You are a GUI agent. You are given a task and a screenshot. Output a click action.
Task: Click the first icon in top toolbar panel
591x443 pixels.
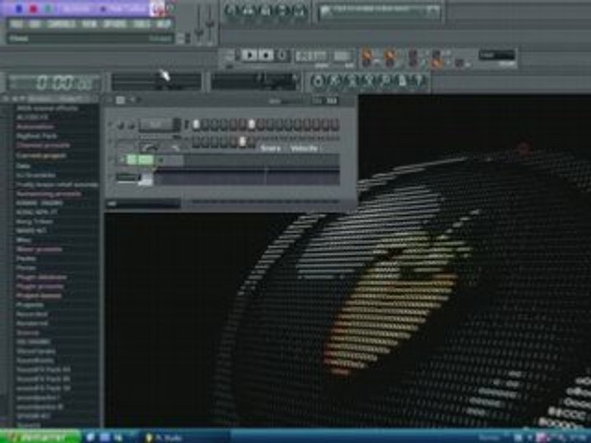click(231, 11)
